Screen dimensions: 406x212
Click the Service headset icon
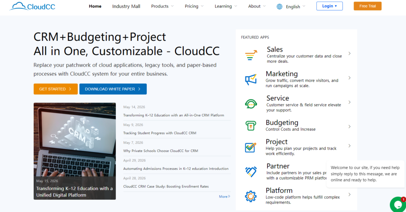click(x=251, y=104)
